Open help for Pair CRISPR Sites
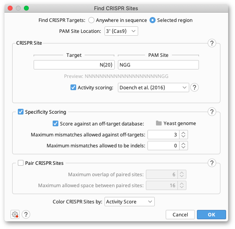This screenshot has height=229, width=235. (211, 163)
